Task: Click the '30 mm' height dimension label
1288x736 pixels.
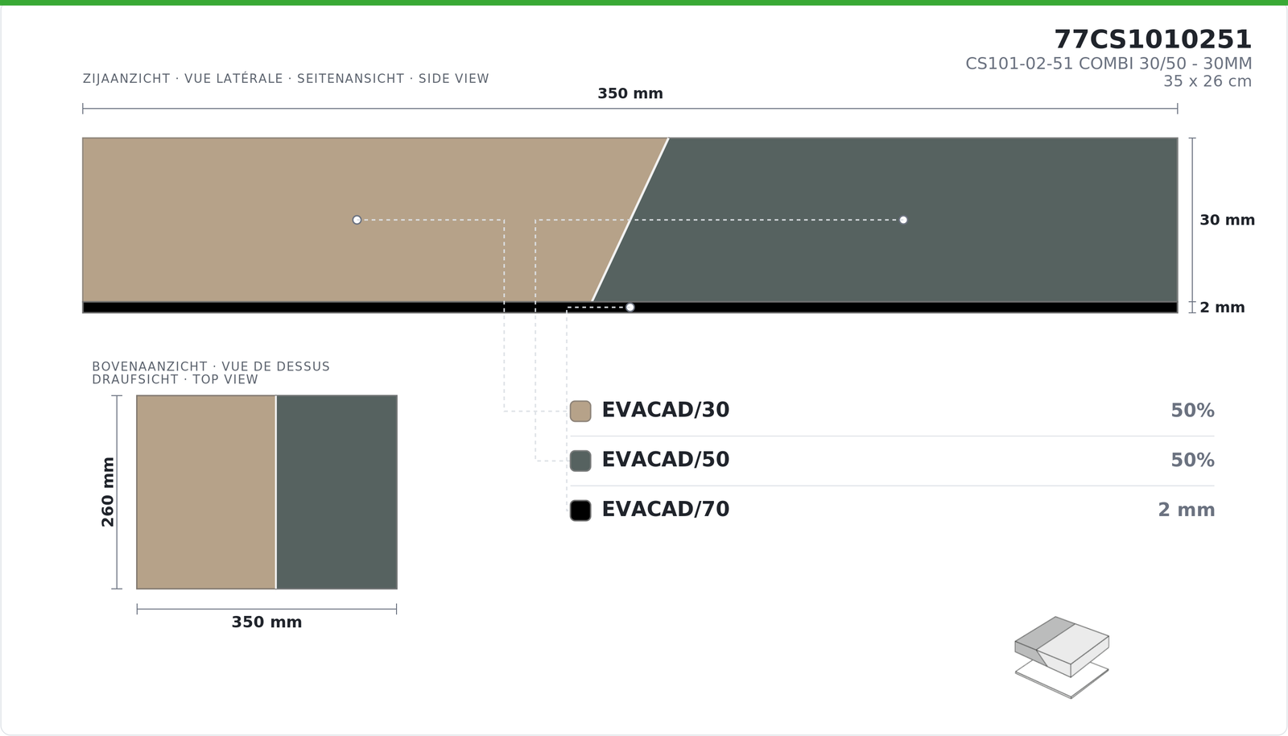Action: pyautogui.click(x=1227, y=220)
